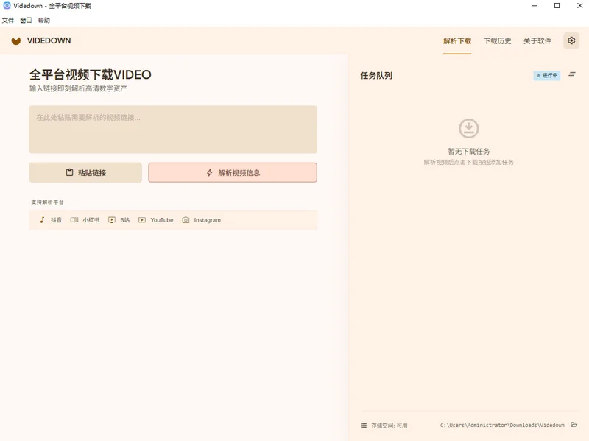
Task: Focus the video link paste input field
Action: (x=173, y=130)
